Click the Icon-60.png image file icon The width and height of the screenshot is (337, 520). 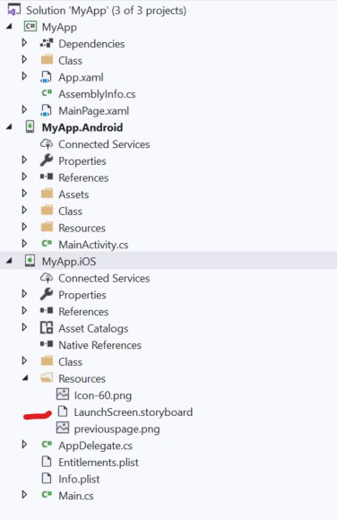[x=63, y=394]
